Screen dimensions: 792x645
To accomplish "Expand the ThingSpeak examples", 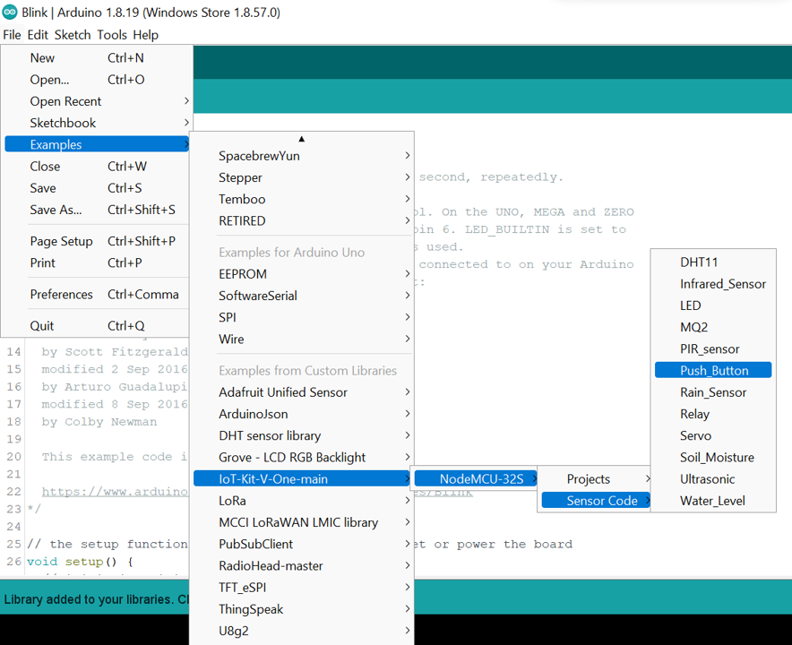I will 302,609.
